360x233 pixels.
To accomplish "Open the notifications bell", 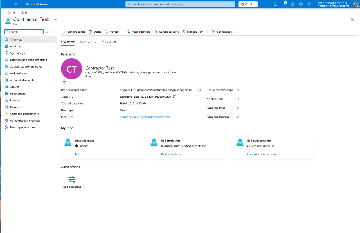I will [284, 4].
